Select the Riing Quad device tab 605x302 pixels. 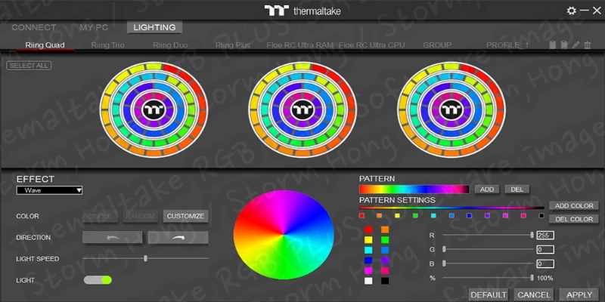45,45
